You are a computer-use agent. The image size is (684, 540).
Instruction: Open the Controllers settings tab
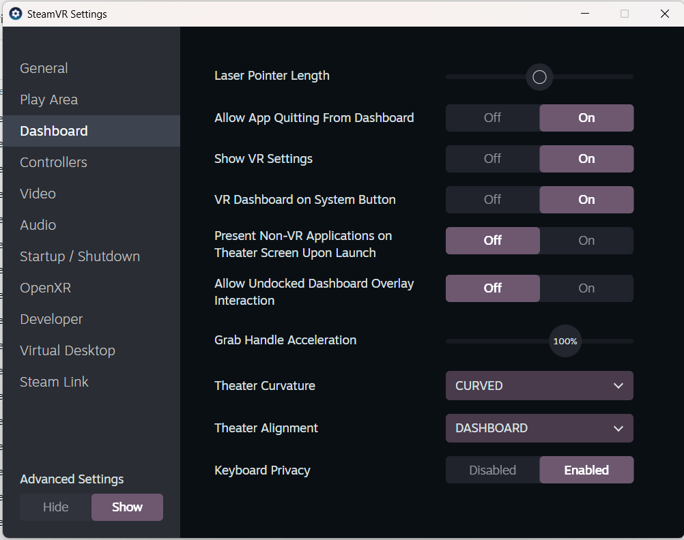(91, 162)
